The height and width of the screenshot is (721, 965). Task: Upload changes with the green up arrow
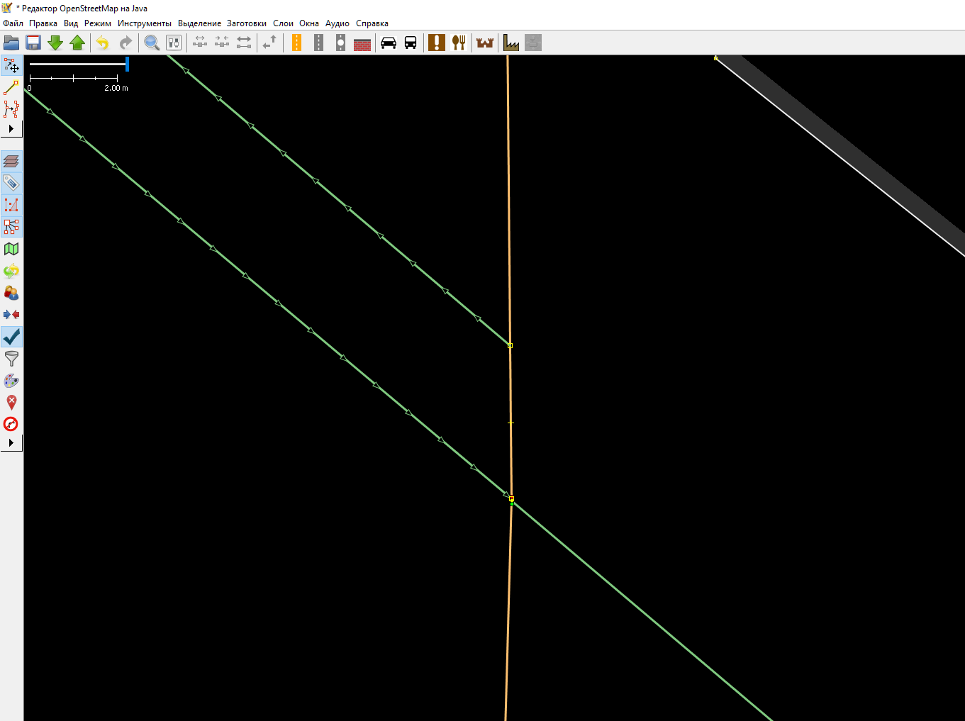point(77,43)
